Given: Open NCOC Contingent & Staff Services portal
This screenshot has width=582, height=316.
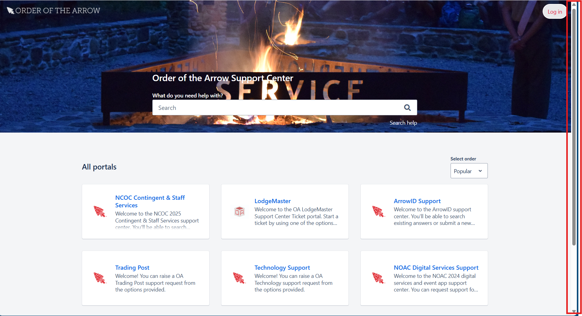Looking at the screenshot, I should (150, 201).
